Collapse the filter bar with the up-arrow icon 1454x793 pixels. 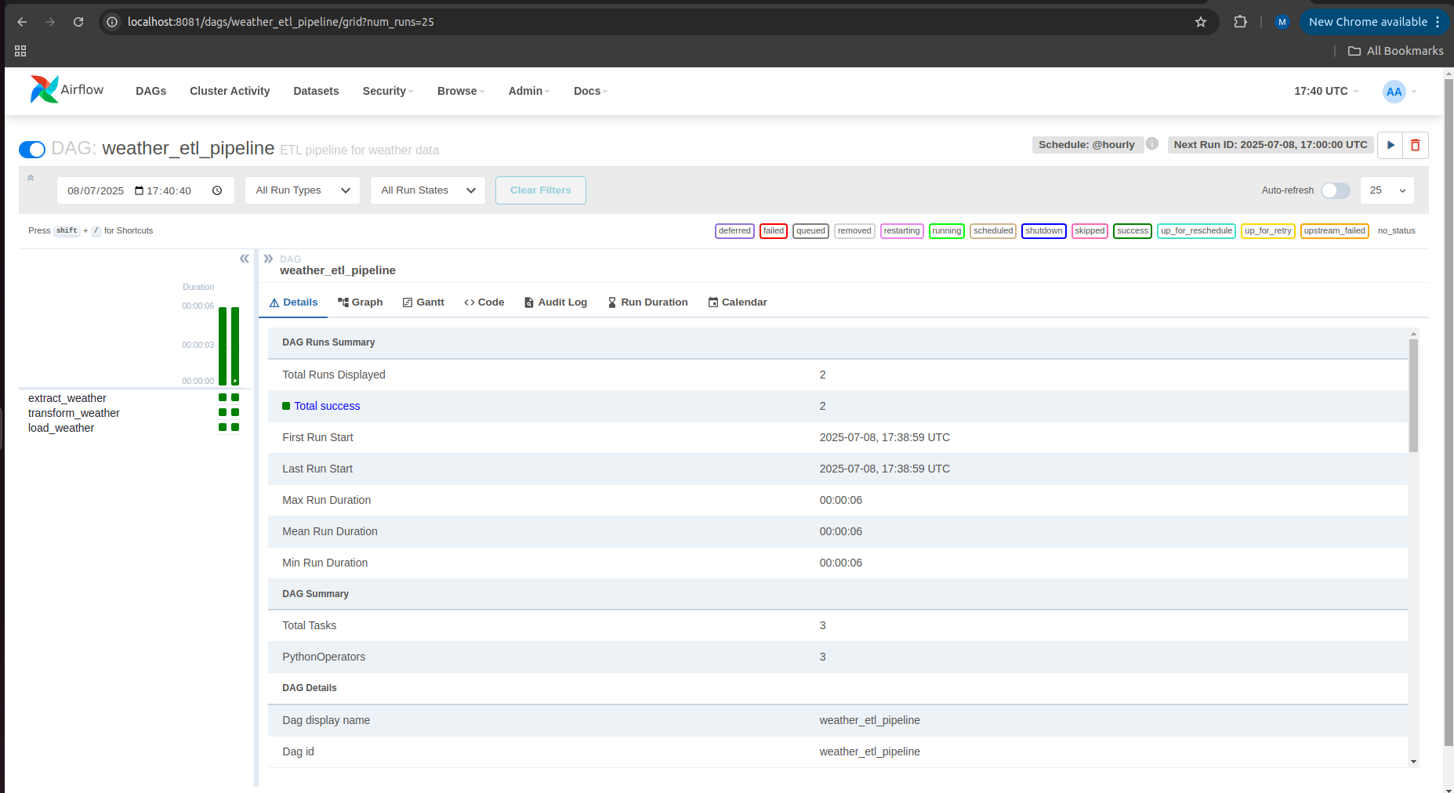31,178
